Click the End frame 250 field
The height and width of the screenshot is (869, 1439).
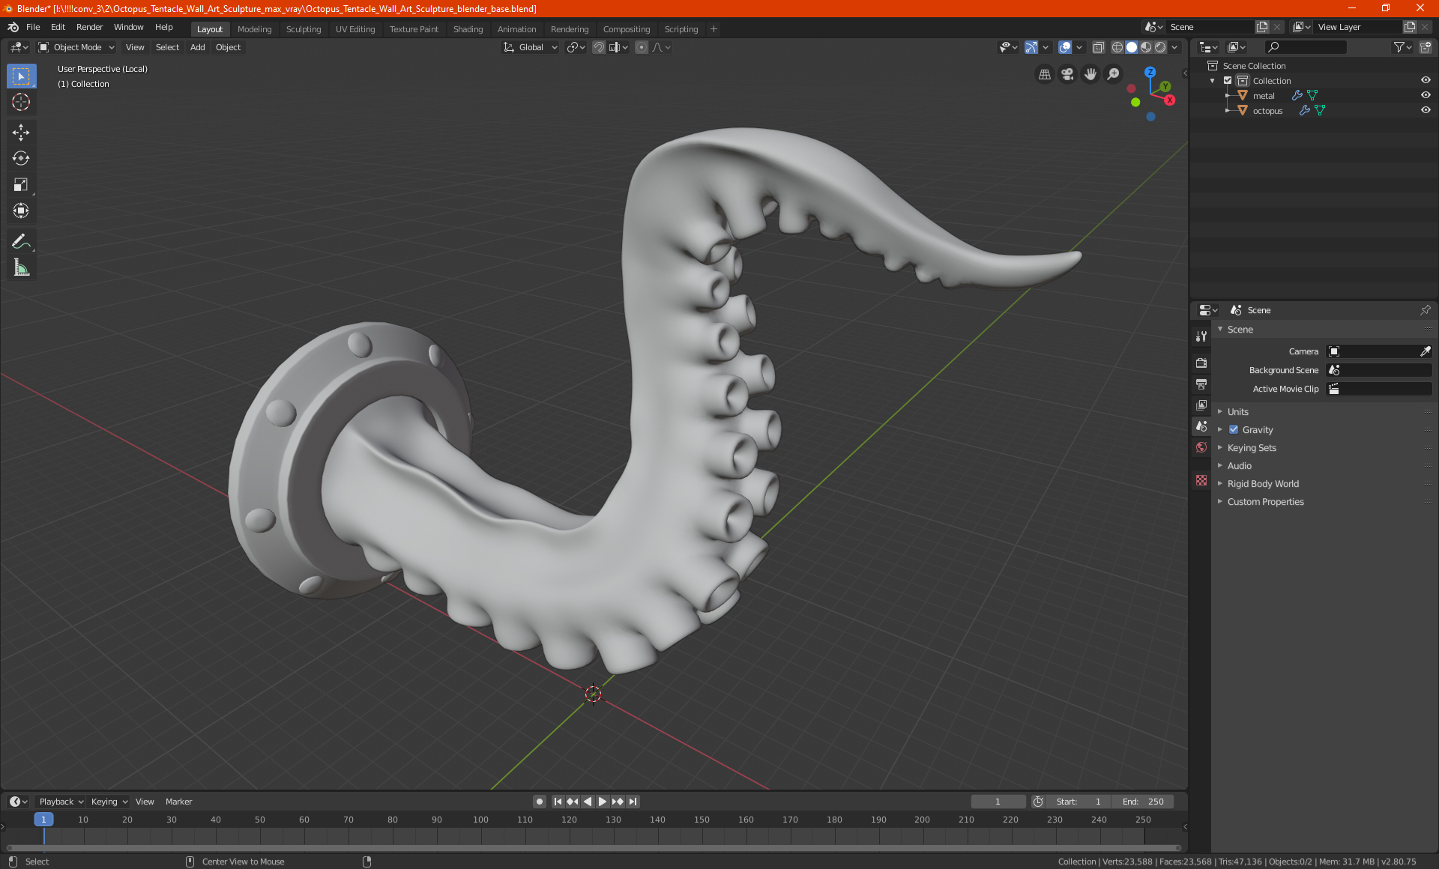1142,802
